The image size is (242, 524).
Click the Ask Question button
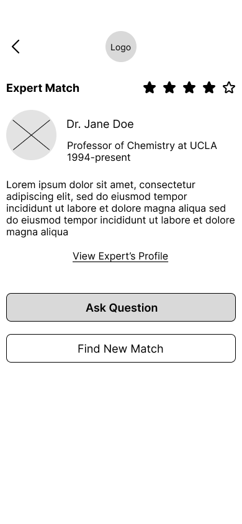tap(121, 307)
